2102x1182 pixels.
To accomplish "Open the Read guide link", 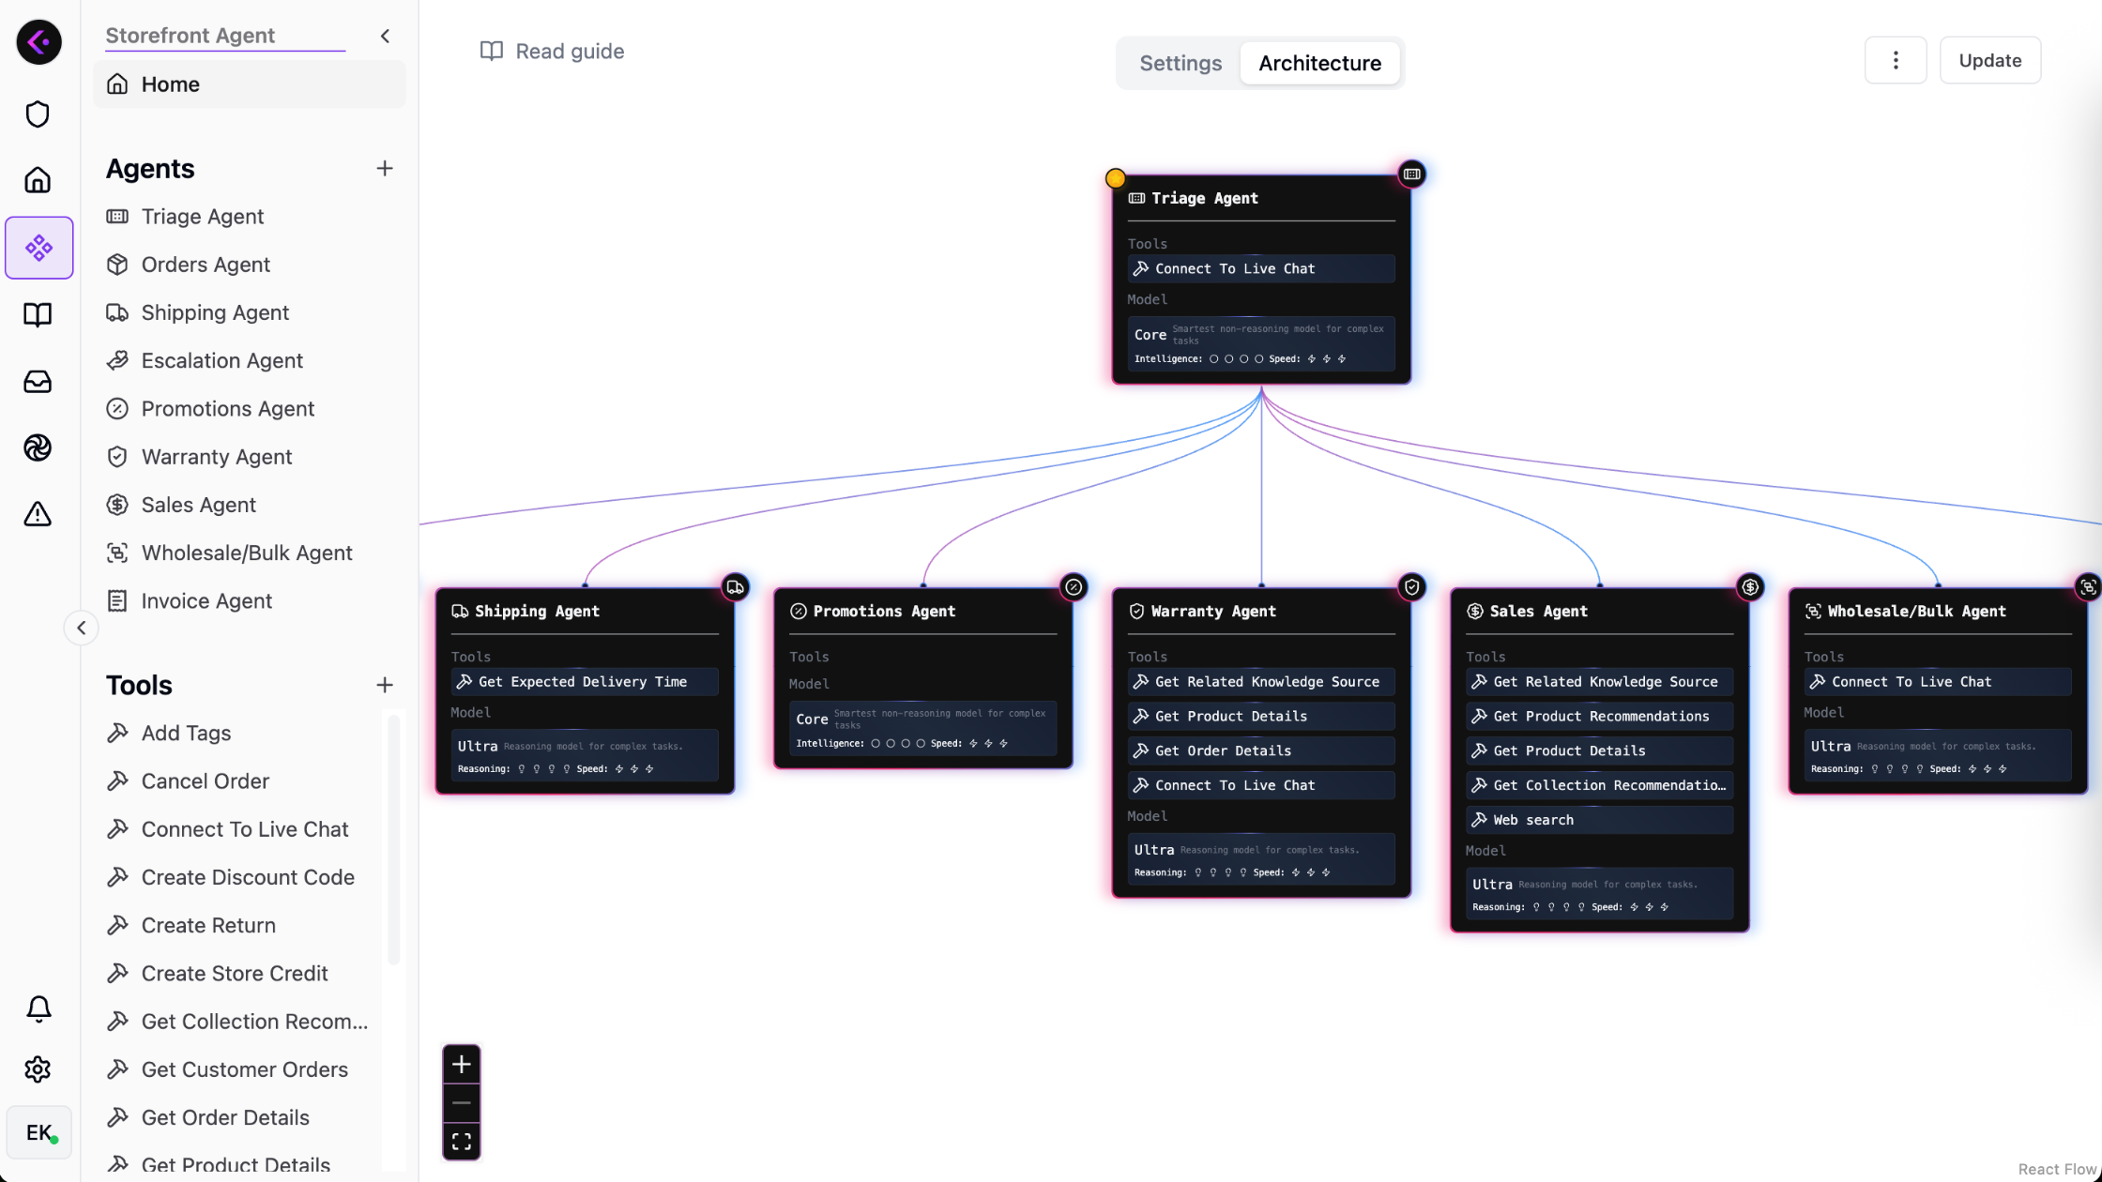I will coord(552,51).
